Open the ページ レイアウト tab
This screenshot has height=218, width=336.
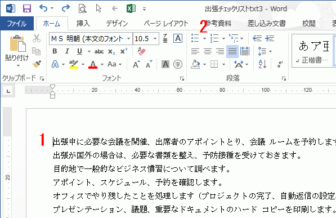166,24
